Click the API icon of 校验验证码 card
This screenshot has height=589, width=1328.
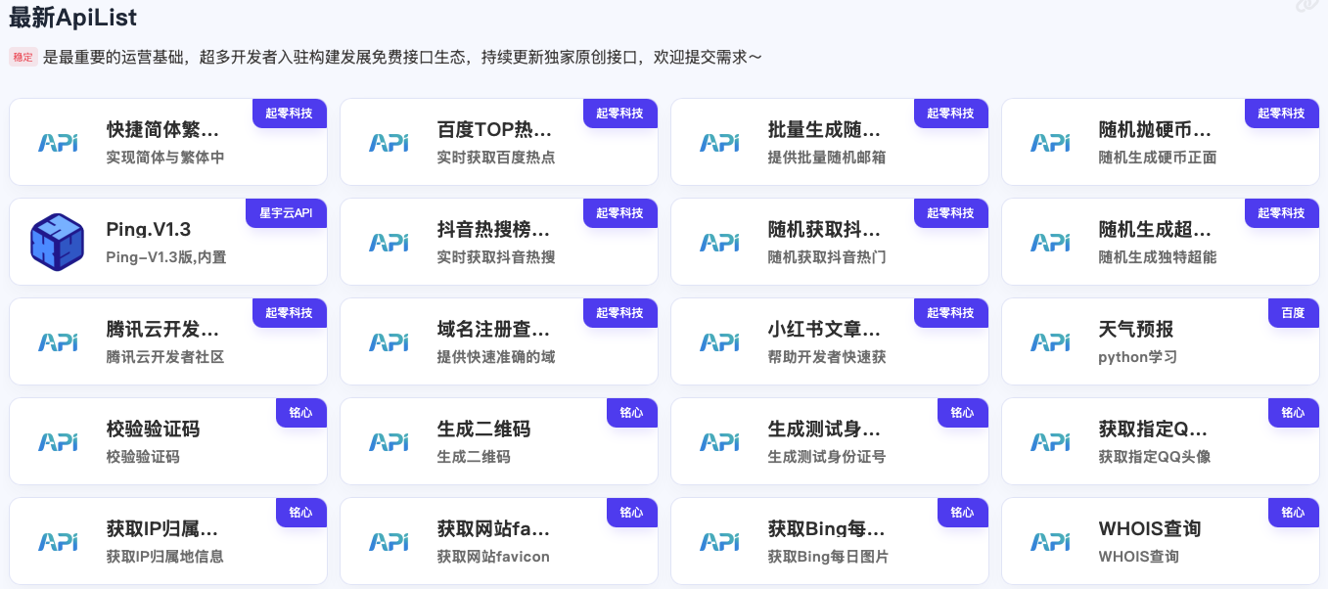tap(58, 441)
